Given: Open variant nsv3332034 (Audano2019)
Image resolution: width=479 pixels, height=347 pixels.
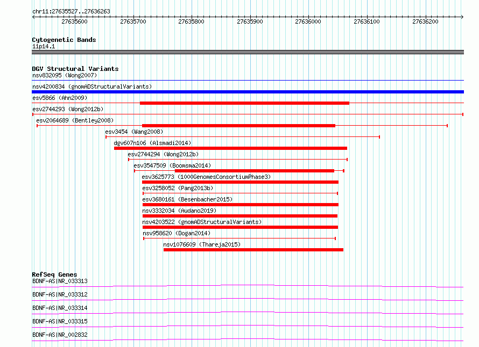Looking at the screenshot, I should pyautogui.click(x=179, y=211).
